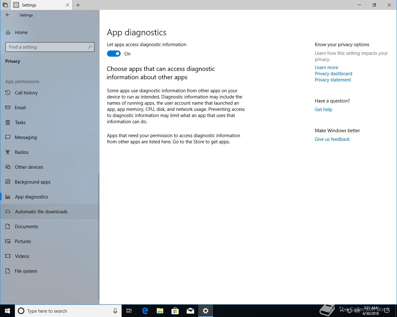
Task: Click Give us feedback link
Action: 332,139
